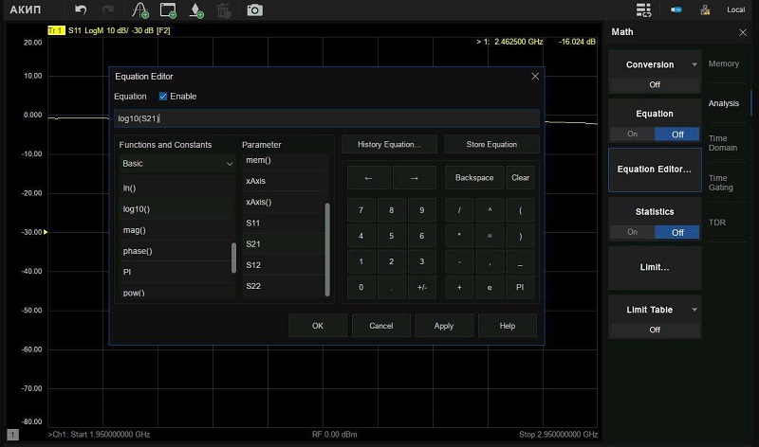
Task: Click the add trace icon
Action: [x=139, y=10]
